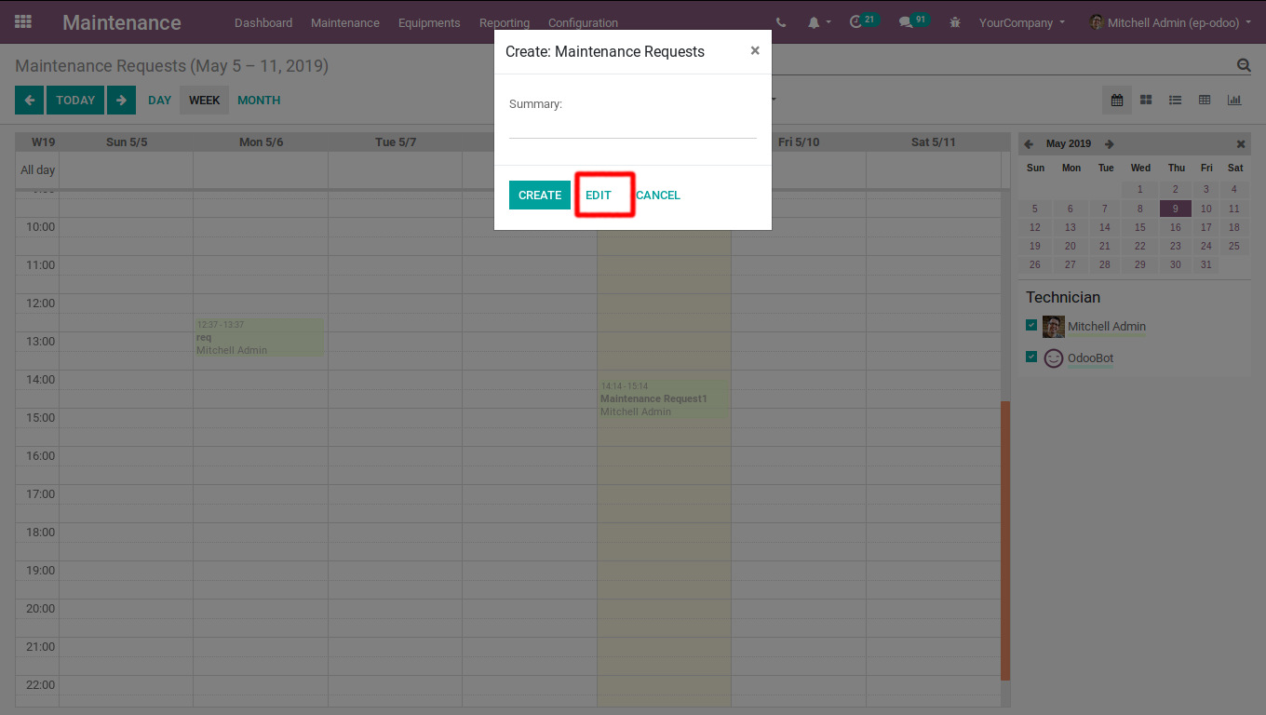Select day 9 in mini calendar
1266x715 pixels.
tap(1176, 209)
